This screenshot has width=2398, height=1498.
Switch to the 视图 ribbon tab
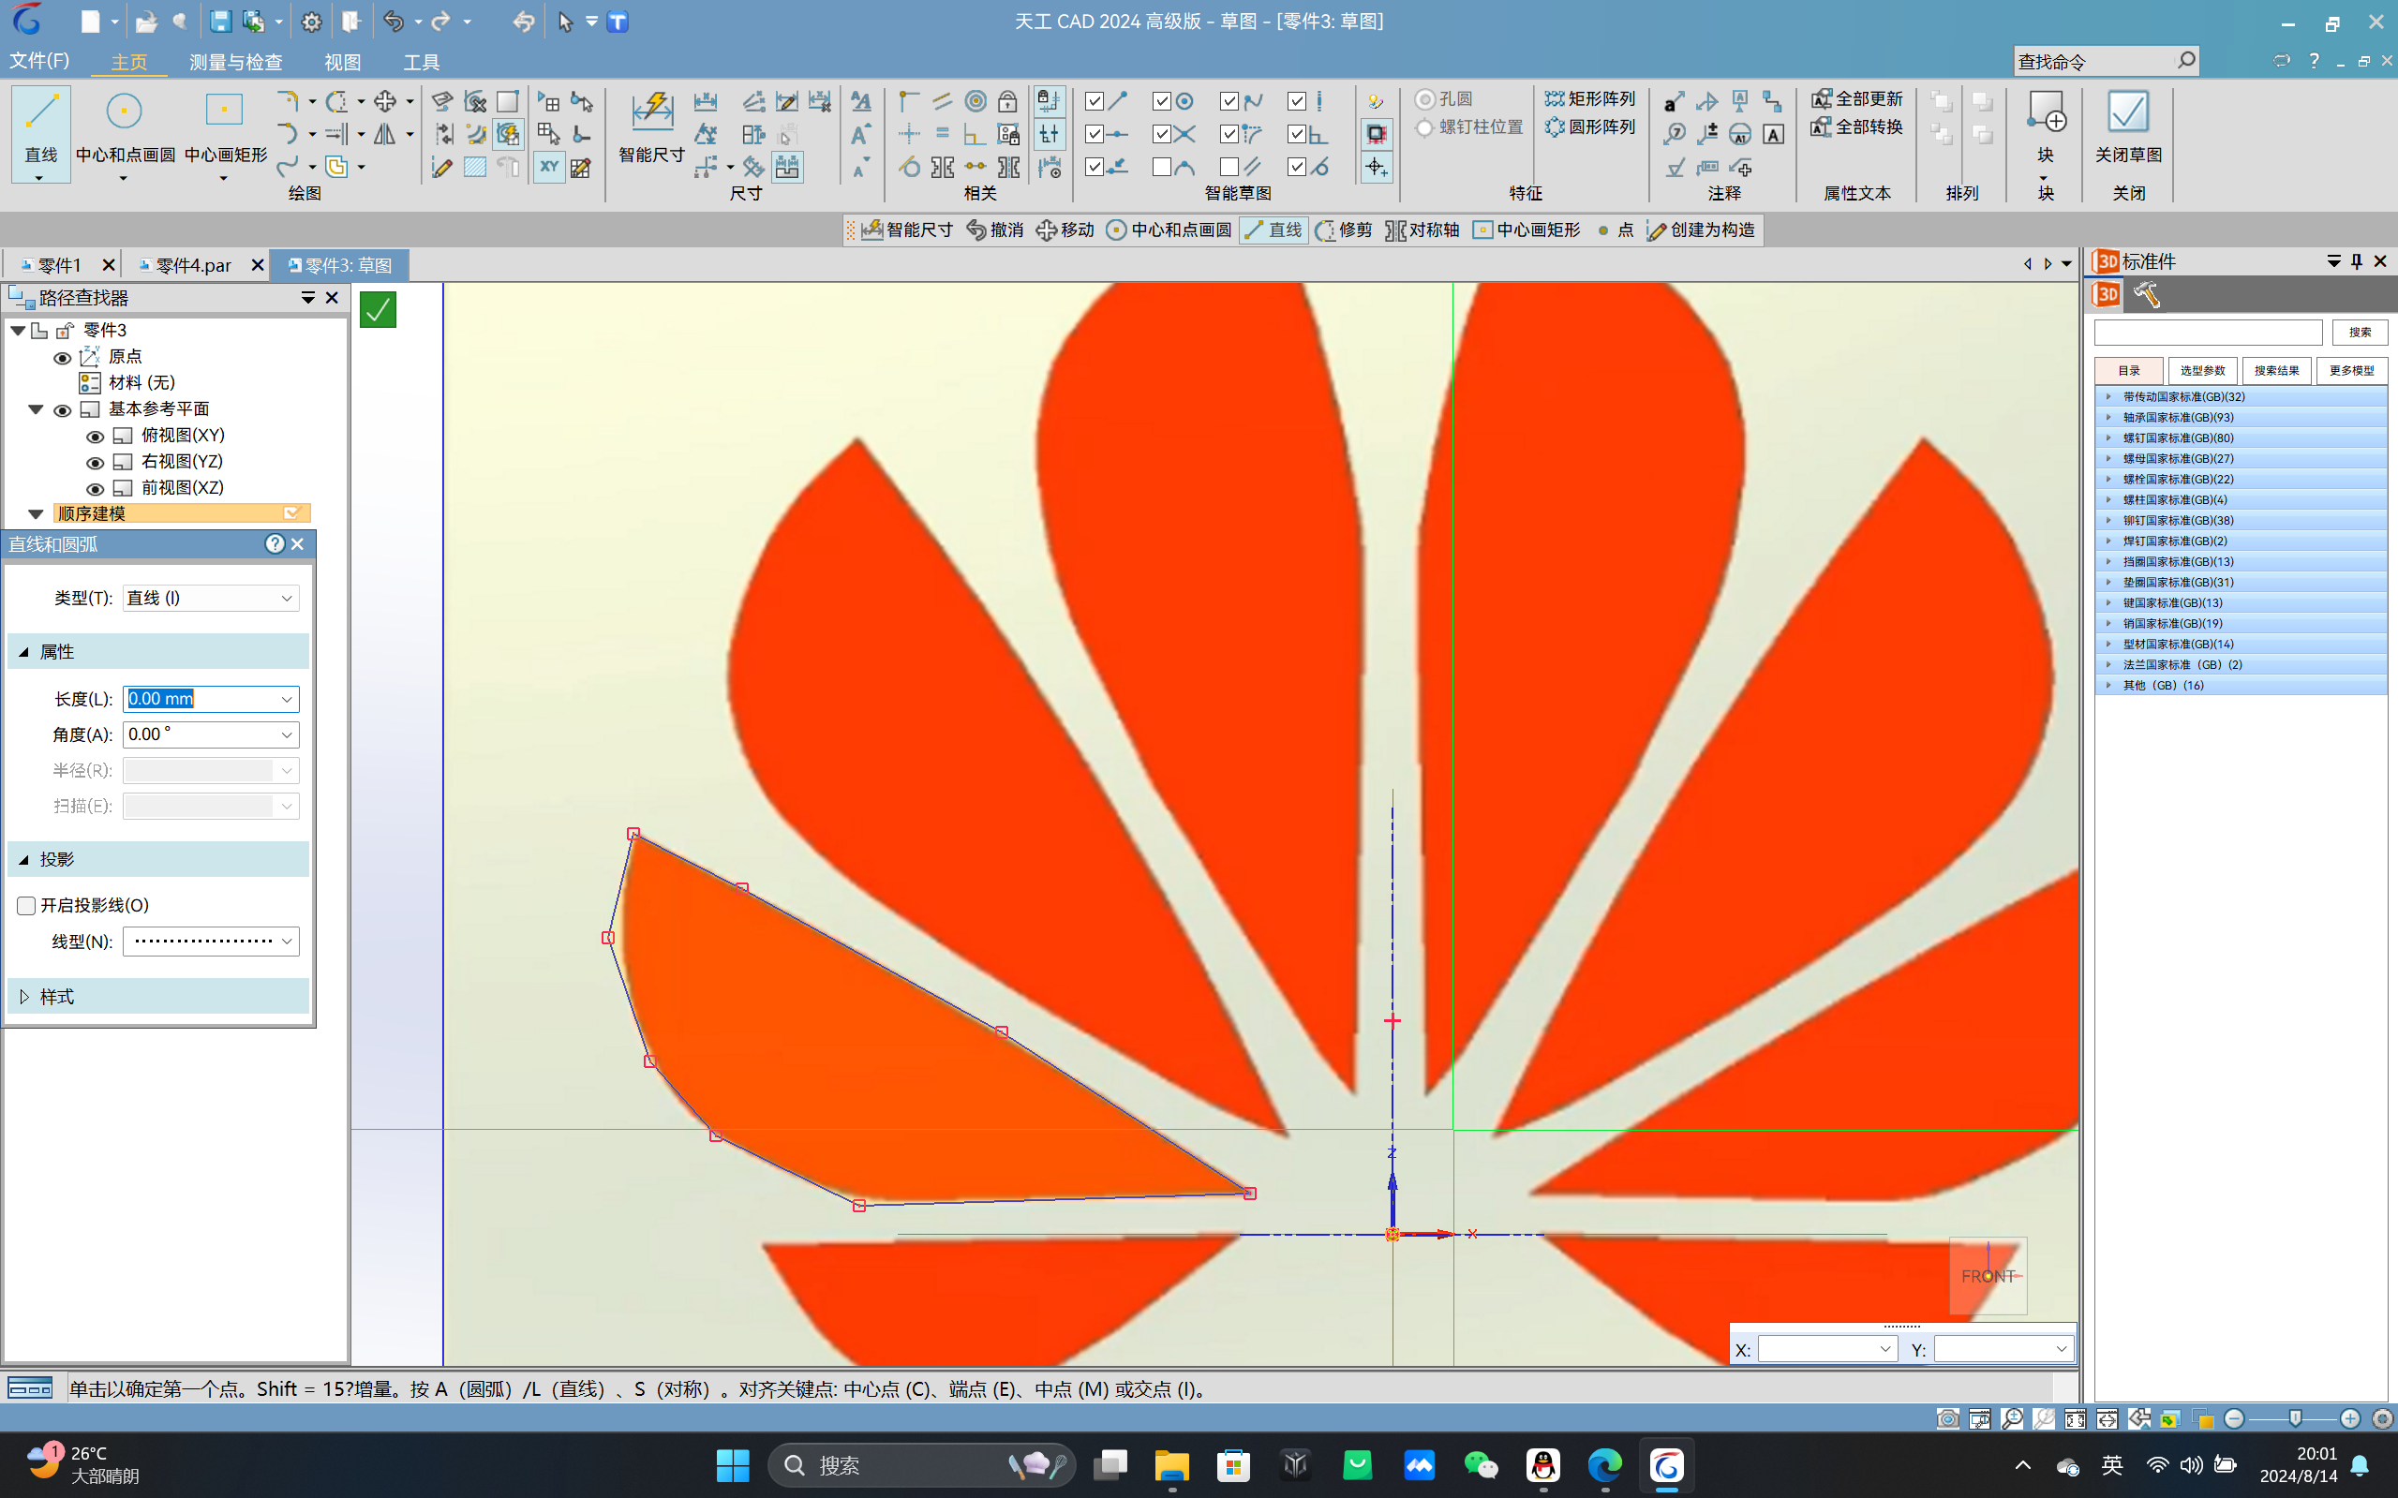point(343,62)
